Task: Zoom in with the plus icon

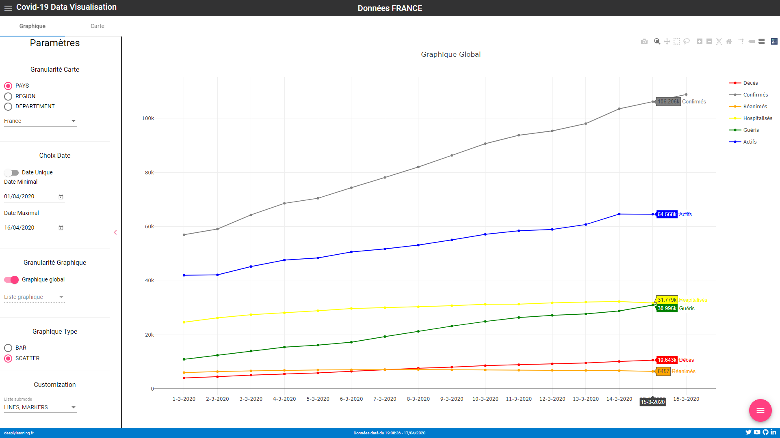Action: [700, 41]
